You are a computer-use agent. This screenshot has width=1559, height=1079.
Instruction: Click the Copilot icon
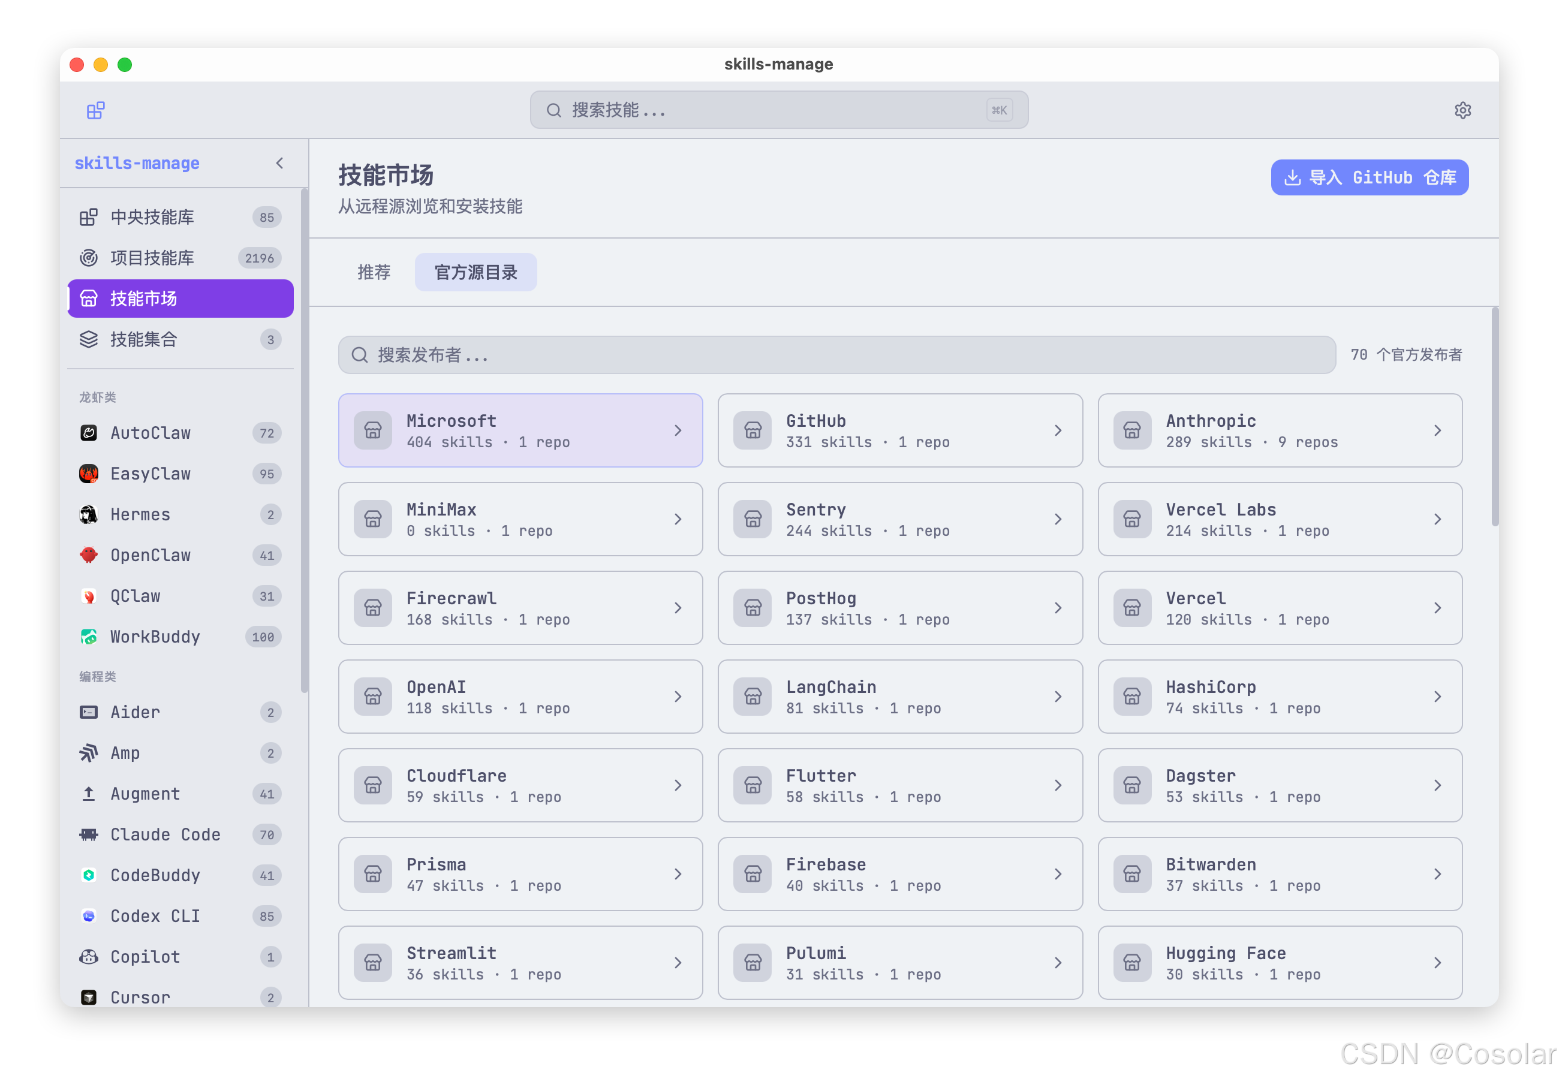point(89,957)
